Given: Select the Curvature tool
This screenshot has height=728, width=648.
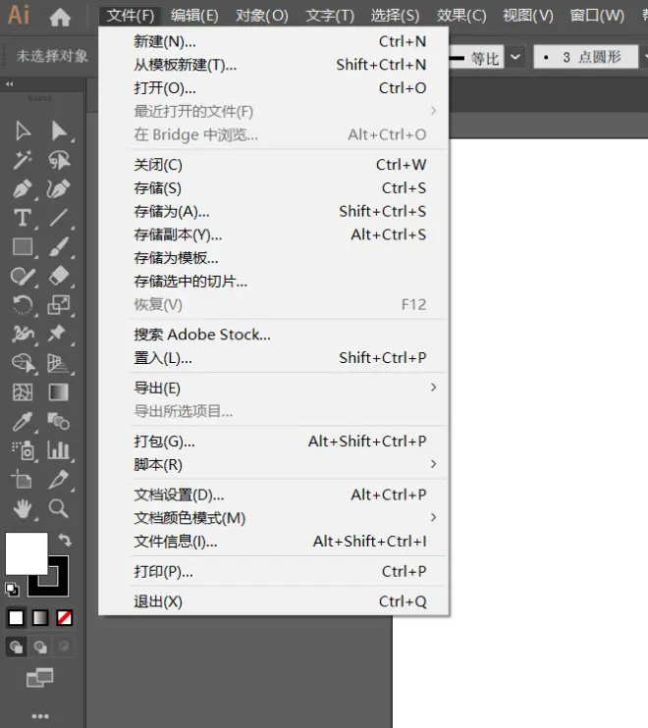Looking at the screenshot, I should point(59,189).
